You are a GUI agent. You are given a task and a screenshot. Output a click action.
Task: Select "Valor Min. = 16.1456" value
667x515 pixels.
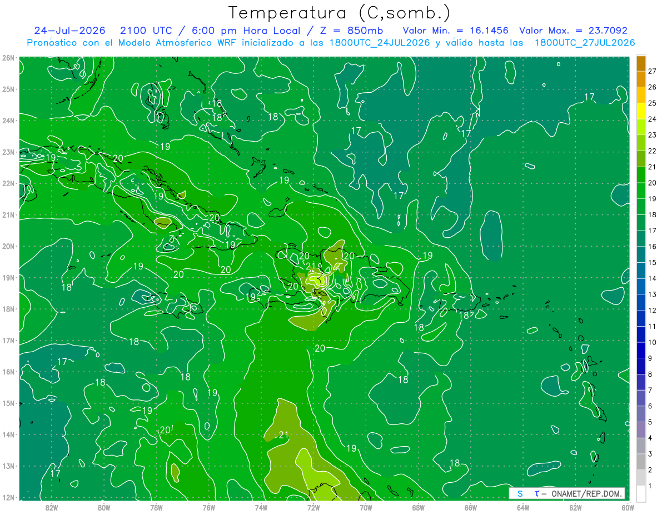[456, 31]
